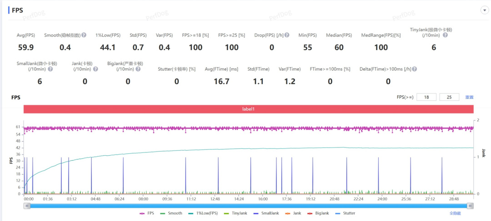Open the help icon under BigJank(严重卡顿)
This screenshot has height=221, width=491.
(x=138, y=69)
